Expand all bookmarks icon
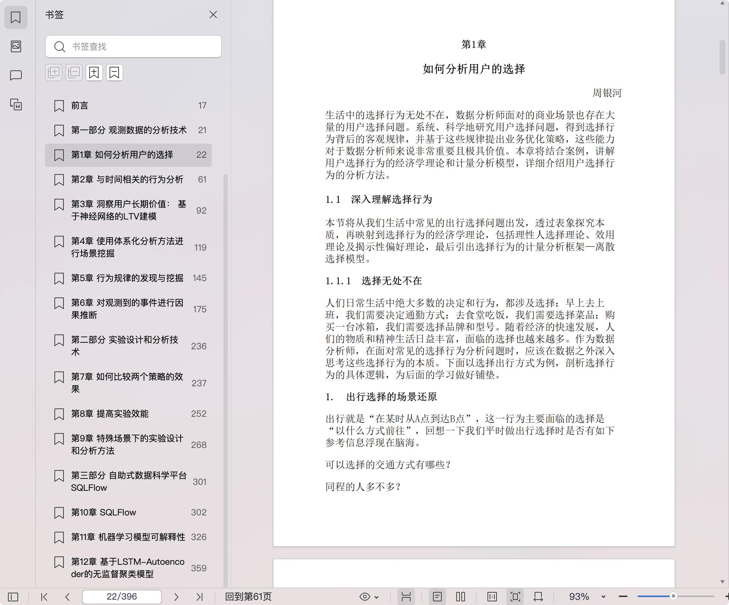Viewport: 729px width, 605px height. point(54,73)
